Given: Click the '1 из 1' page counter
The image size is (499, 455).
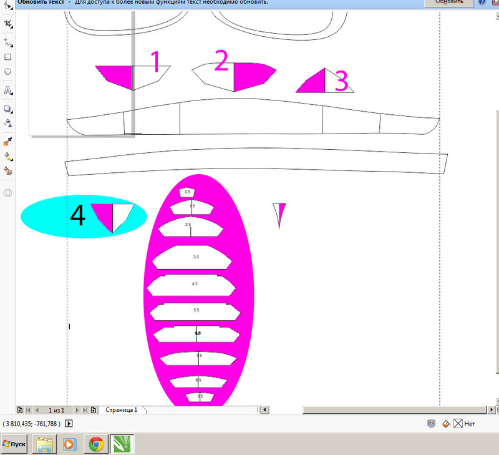Looking at the screenshot, I should tap(56, 410).
